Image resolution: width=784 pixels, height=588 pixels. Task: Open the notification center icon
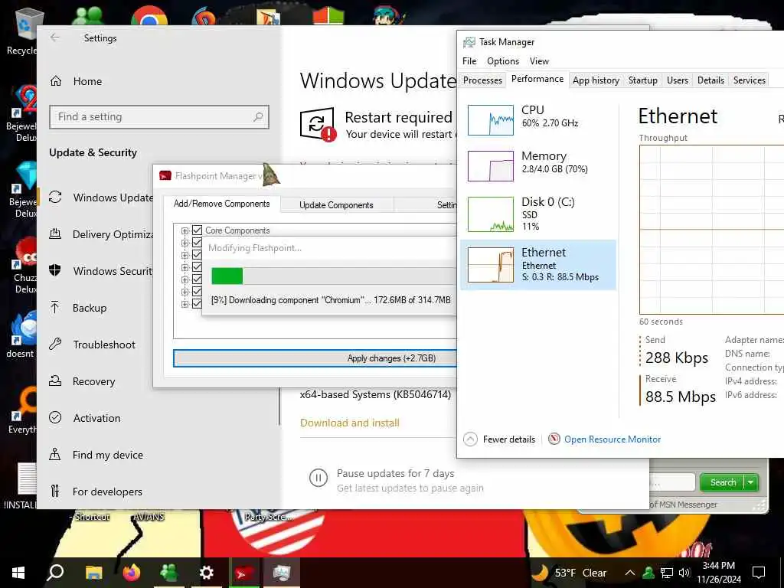759,573
